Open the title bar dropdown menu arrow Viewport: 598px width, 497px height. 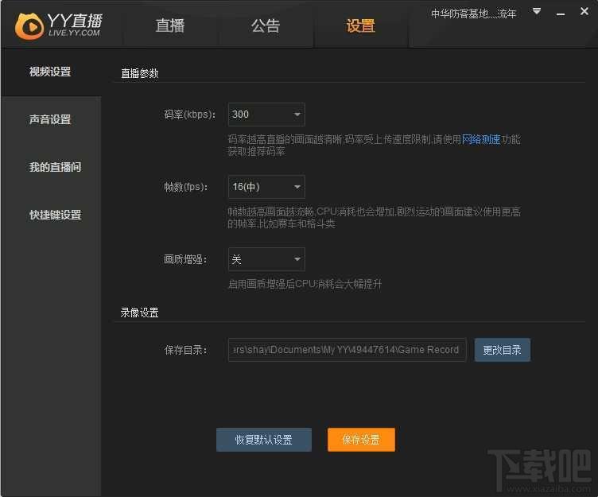pos(537,12)
